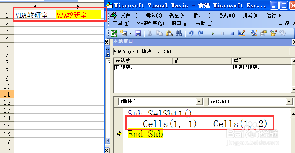The width and height of the screenshot is (295, 153).
Task: Open the 窗口(W) menu
Action: tap(180, 23)
